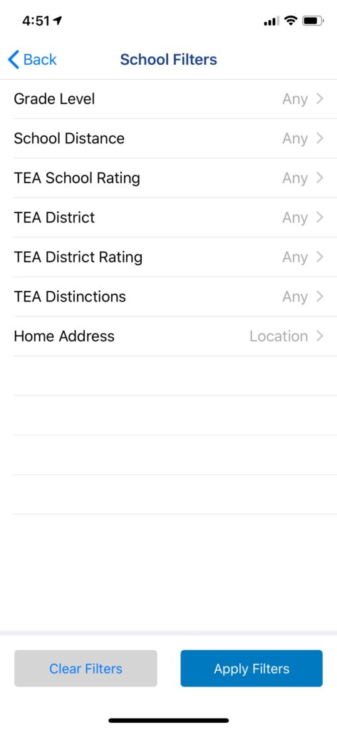Tap the Wi-Fi status icon
337x730 pixels.
pos(291,21)
